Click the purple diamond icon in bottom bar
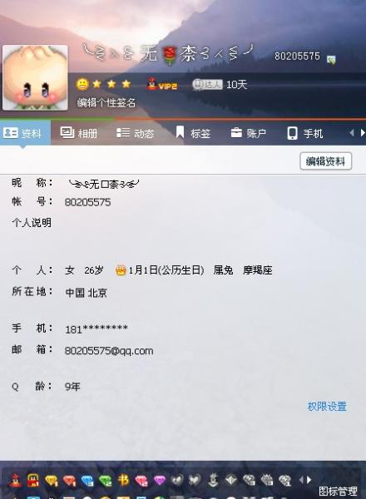Viewport: 366px width, 499px height. 160,480
